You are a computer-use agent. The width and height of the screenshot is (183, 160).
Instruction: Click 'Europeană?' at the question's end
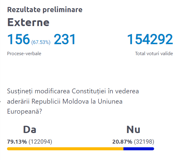(x=25, y=111)
